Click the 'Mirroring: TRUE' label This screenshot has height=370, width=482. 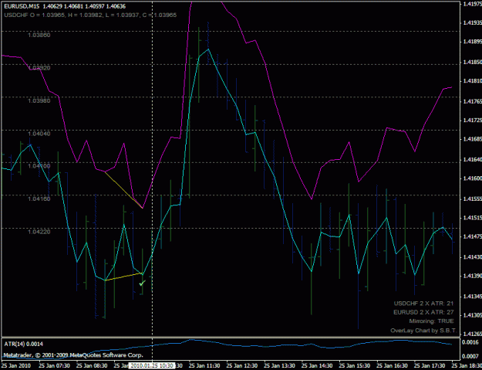coord(431,321)
